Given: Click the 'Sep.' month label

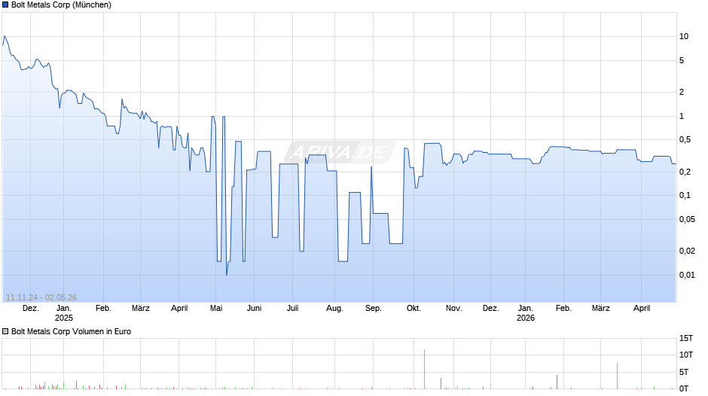Looking at the screenshot, I should coord(374,309).
